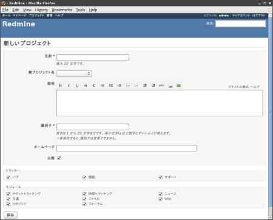Image resolution: width=273 pixels, height=220 pixels.
Task: Open マイアカウント link
Action: [x=241, y=15]
